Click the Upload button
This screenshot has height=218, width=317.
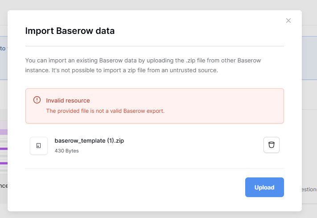point(264,187)
